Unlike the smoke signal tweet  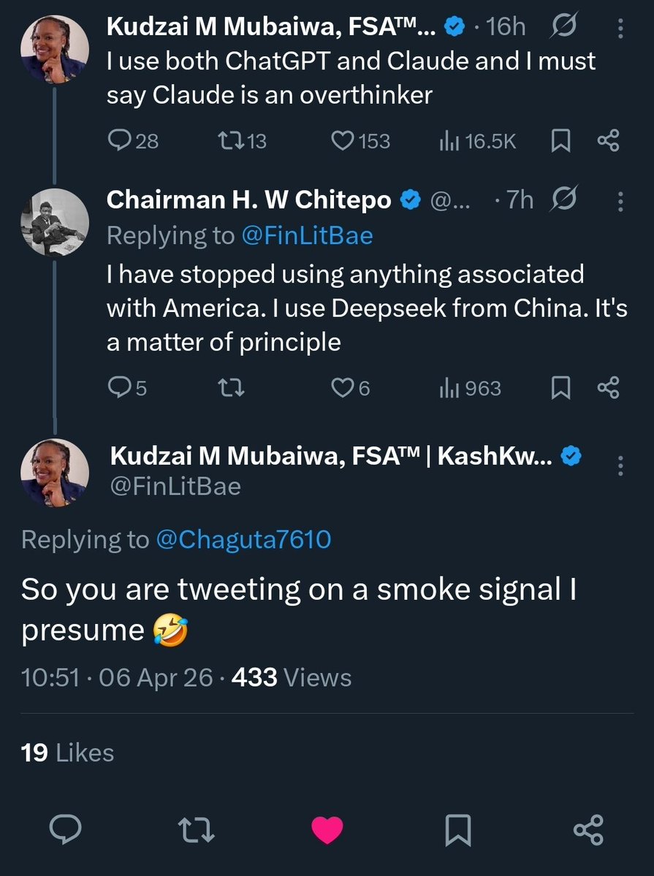click(x=327, y=829)
